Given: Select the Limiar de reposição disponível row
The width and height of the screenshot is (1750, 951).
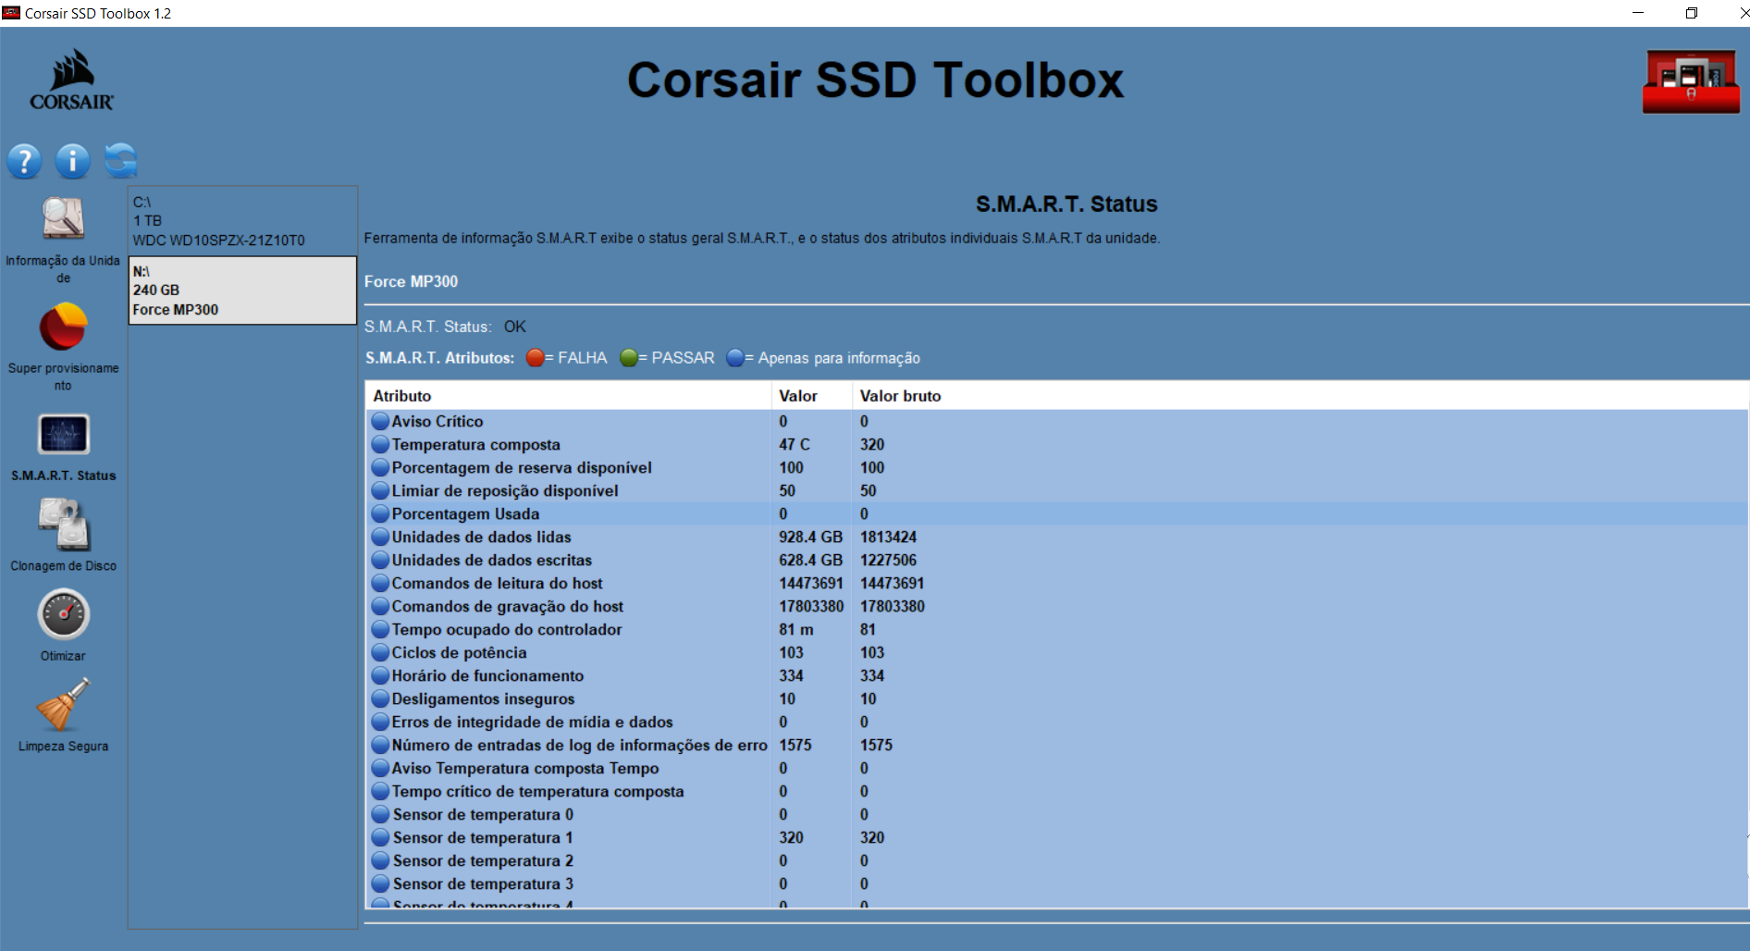Looking at the screenshot, I should click(x=1056, y=490).
